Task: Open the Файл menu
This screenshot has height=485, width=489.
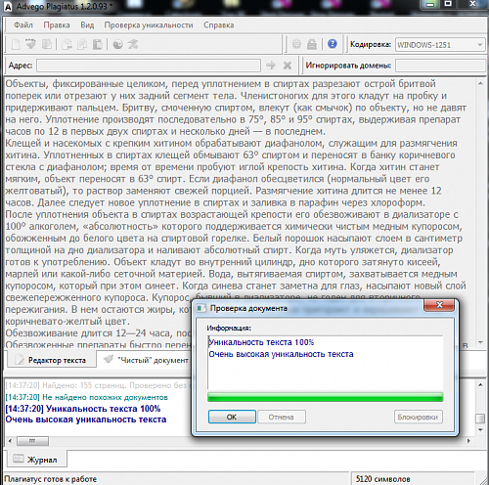Action: tap(23, 25)
